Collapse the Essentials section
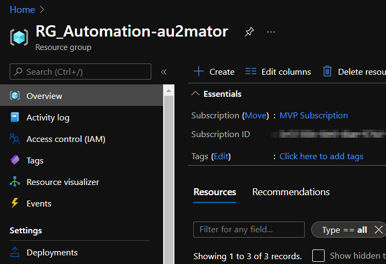This screenshot has width=386, height=264. pos(195,94)
